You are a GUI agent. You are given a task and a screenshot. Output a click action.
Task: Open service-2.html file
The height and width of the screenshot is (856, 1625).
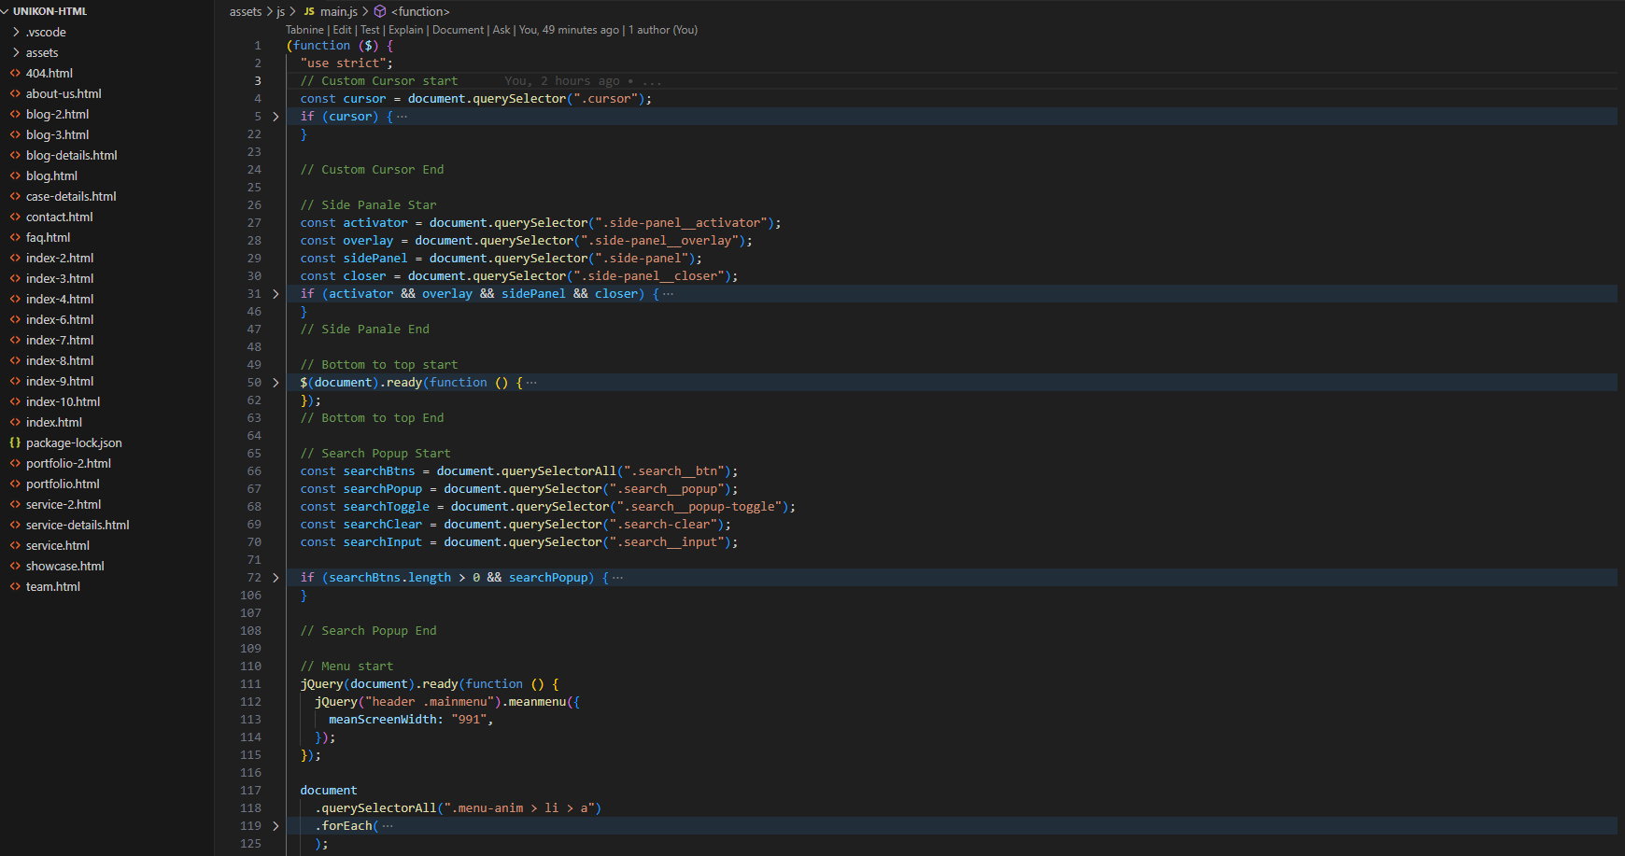point(64,504)
